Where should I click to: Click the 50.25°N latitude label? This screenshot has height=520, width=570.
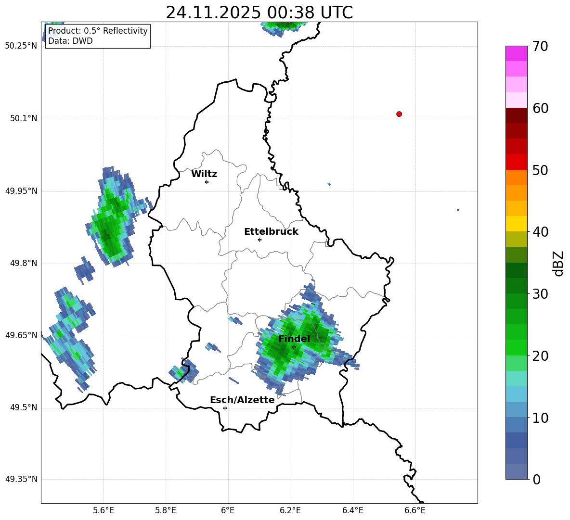21,46
